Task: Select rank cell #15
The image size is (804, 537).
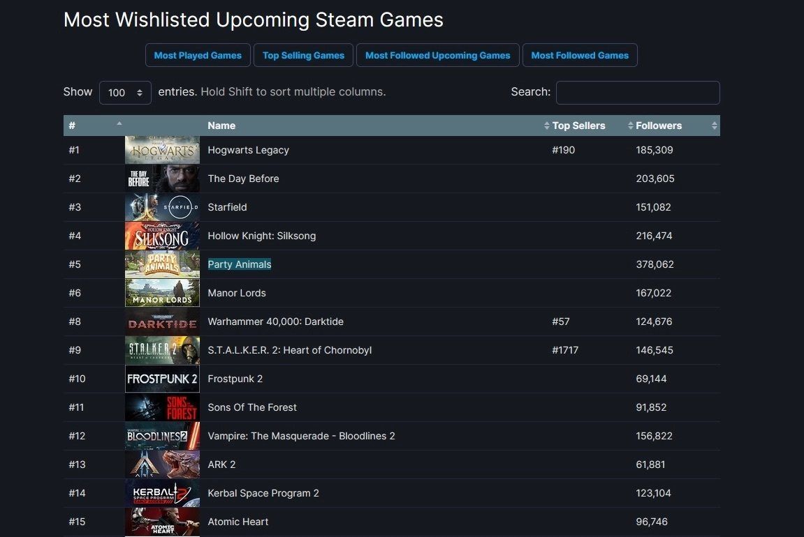Action: [x=77, y=522]
